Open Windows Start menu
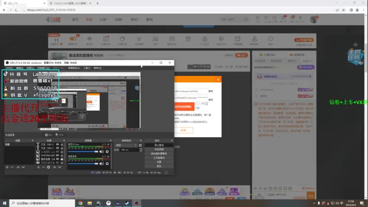 (x=5, y=203)
